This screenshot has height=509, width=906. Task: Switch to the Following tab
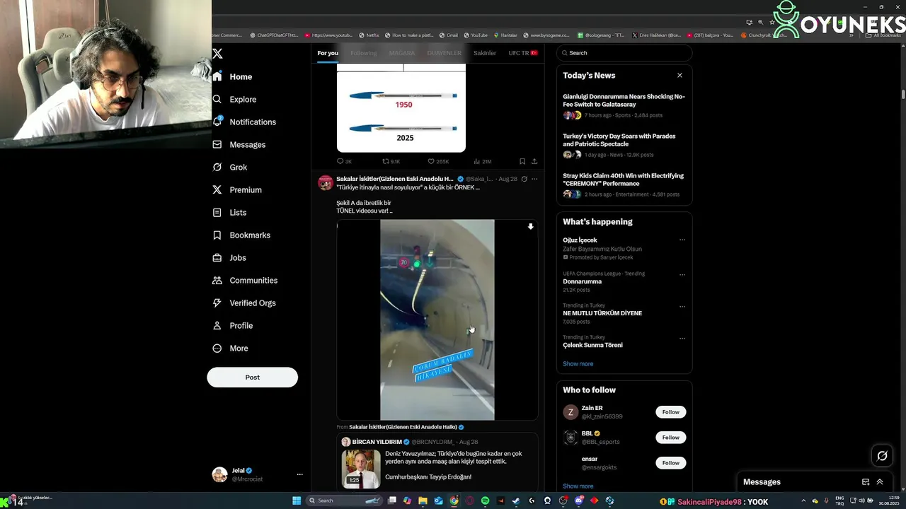[364, 53]
